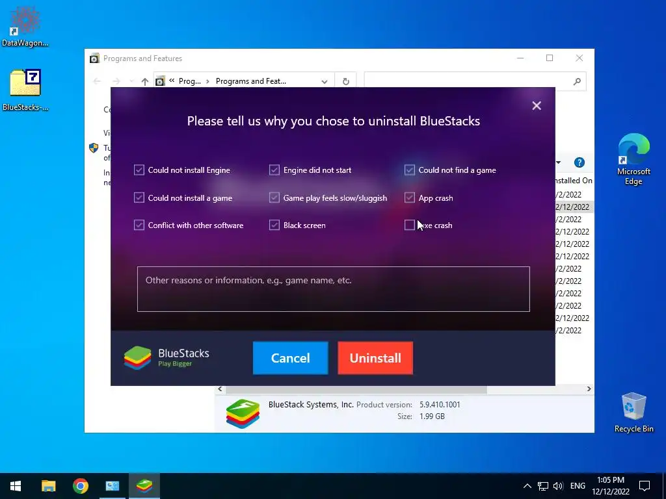Open Microsoft Edge desktop shortcut
This screenshot has height=499, width=666.
[x=633, y=159]
